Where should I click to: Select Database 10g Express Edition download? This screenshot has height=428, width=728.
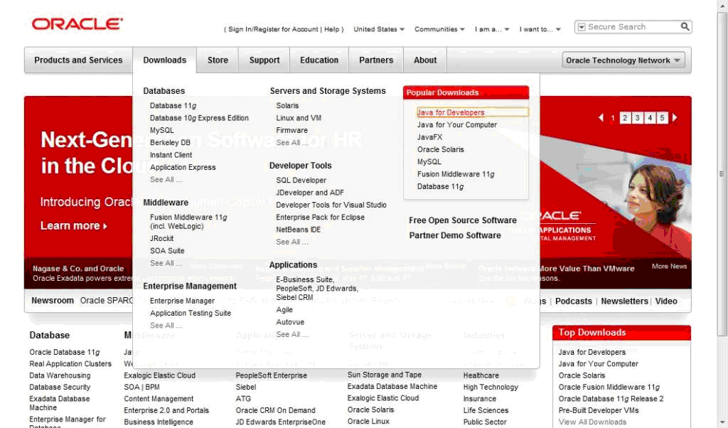tap(199, 118)
